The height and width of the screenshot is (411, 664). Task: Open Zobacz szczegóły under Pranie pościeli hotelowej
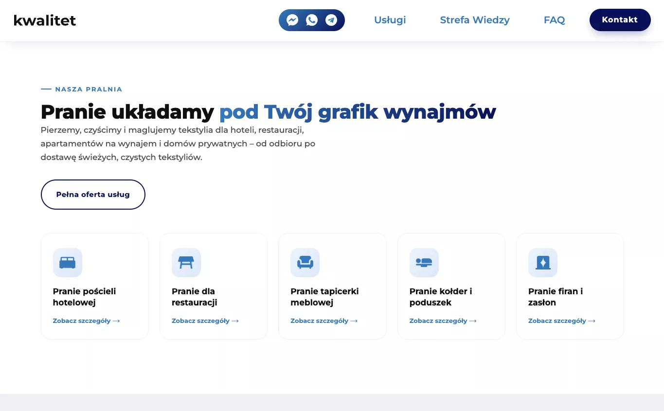pyautogui.click(x=86, y=321)
